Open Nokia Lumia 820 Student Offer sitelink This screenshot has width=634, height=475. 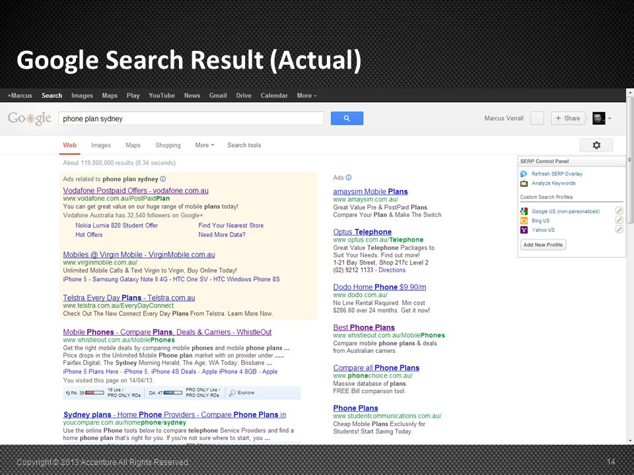pyautogui.click(x=116, y=226)
